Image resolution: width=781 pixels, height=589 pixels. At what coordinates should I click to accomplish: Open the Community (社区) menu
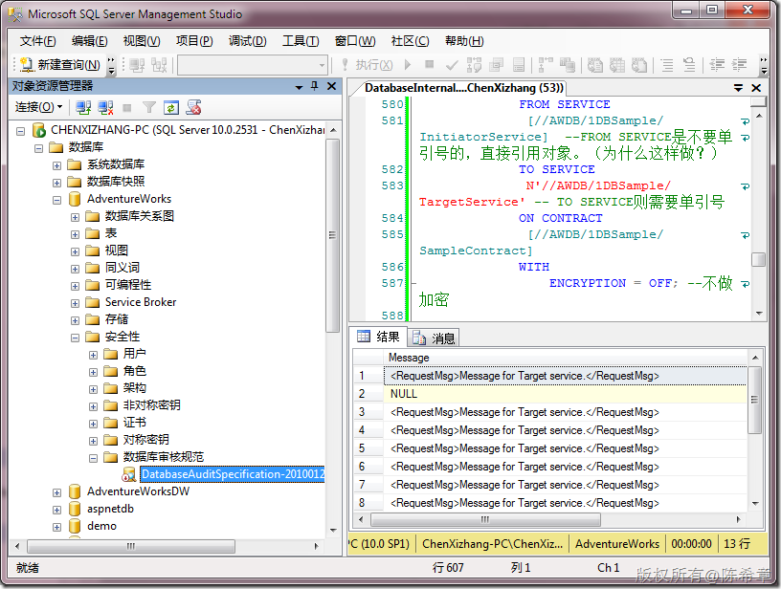[410, 41]
